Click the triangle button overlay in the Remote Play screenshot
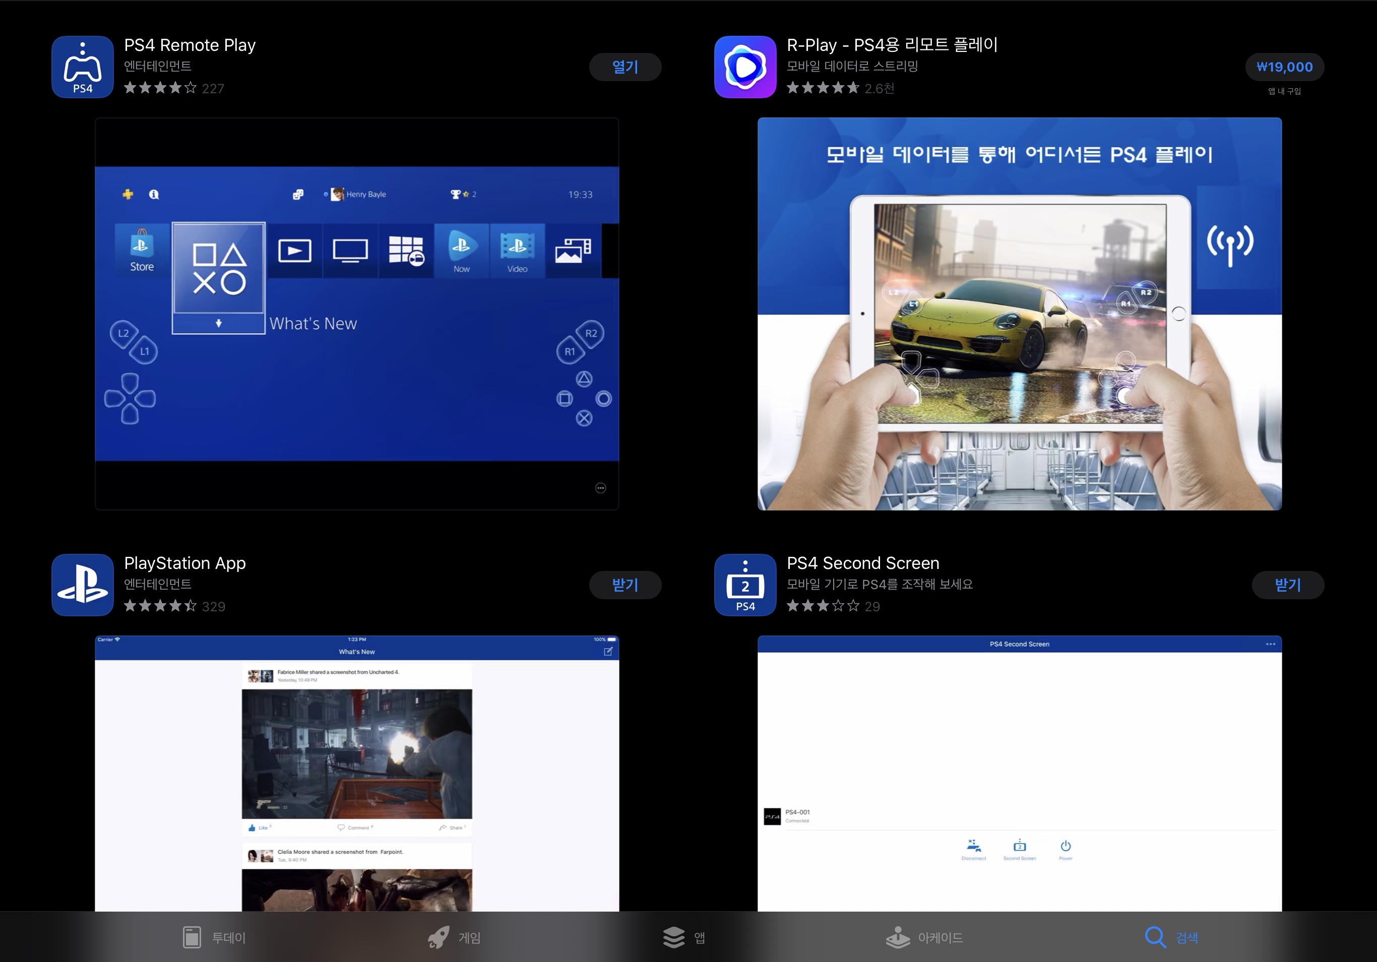This screenshot has height=962, width=1377. click(584, 379)
